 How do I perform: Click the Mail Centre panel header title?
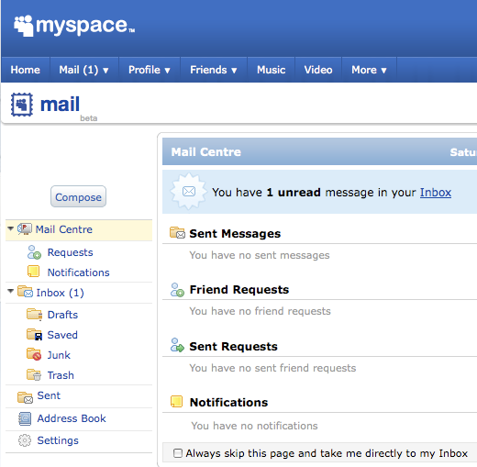point(206,152)
